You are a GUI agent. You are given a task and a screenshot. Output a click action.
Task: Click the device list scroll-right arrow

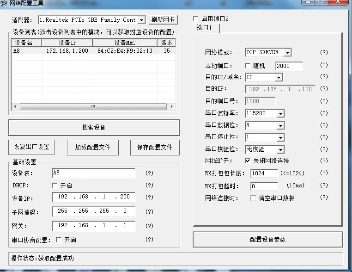(x=171, y=106)
